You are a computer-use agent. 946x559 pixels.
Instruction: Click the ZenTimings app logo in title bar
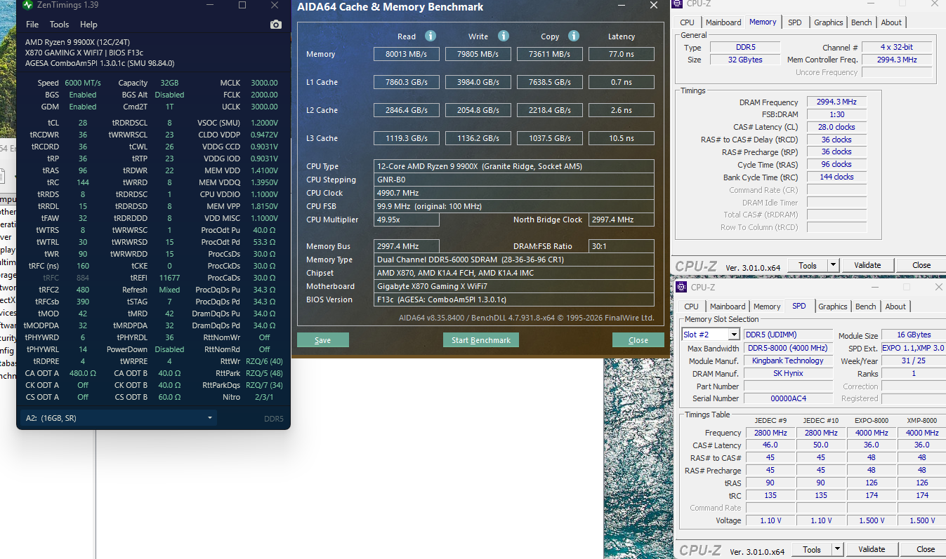27,5
